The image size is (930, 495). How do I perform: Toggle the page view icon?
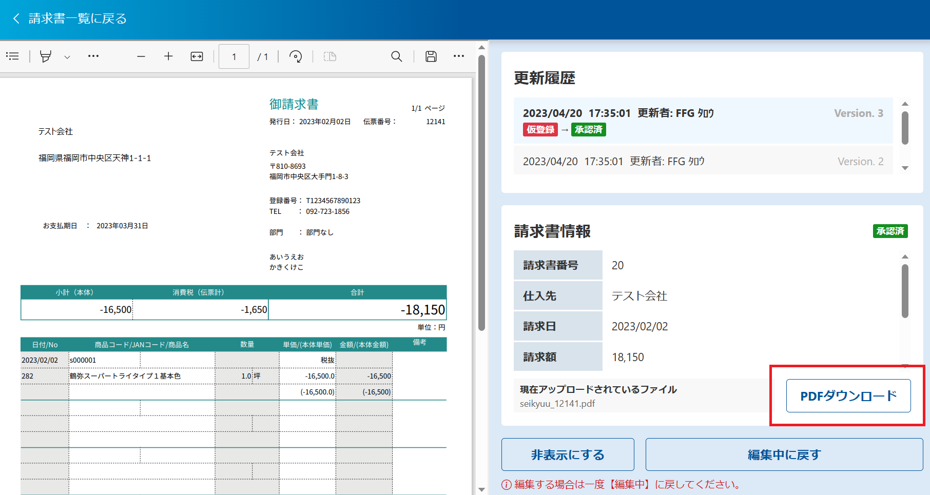(x=330, y=56)
